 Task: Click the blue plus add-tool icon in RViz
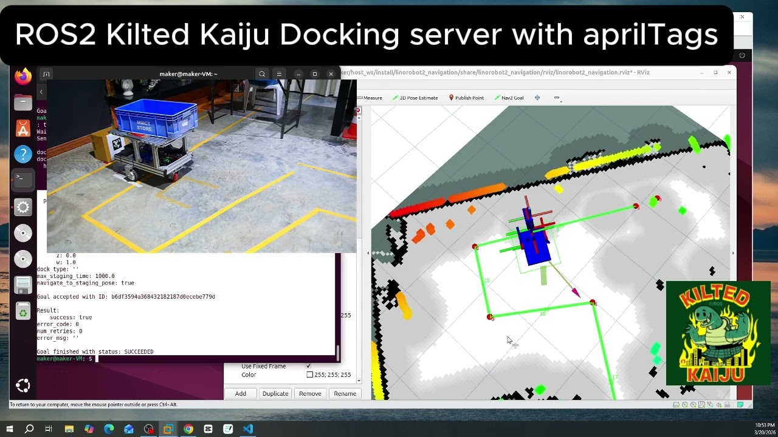(x=537, y=97)
